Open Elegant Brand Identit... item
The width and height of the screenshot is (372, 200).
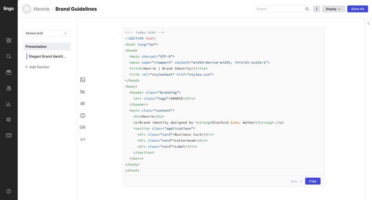click(x=47, y=57)
